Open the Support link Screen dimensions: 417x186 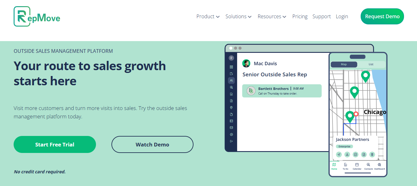tap(322, 16)
